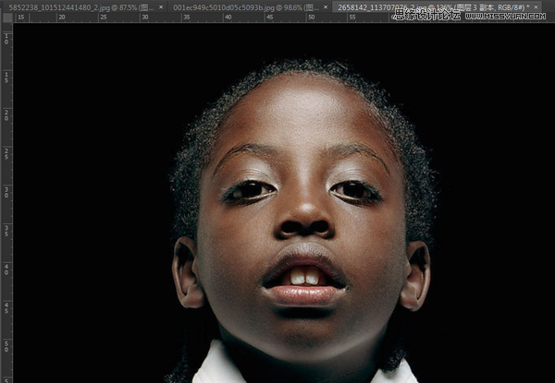Click the 55 mark on horizontal ruler
The height and width of the screenshot is (383, 555).
coord(352,17)
